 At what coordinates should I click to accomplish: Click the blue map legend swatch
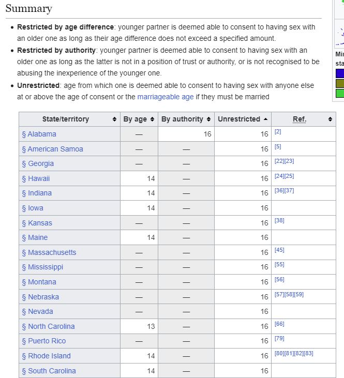coord(340,73)
